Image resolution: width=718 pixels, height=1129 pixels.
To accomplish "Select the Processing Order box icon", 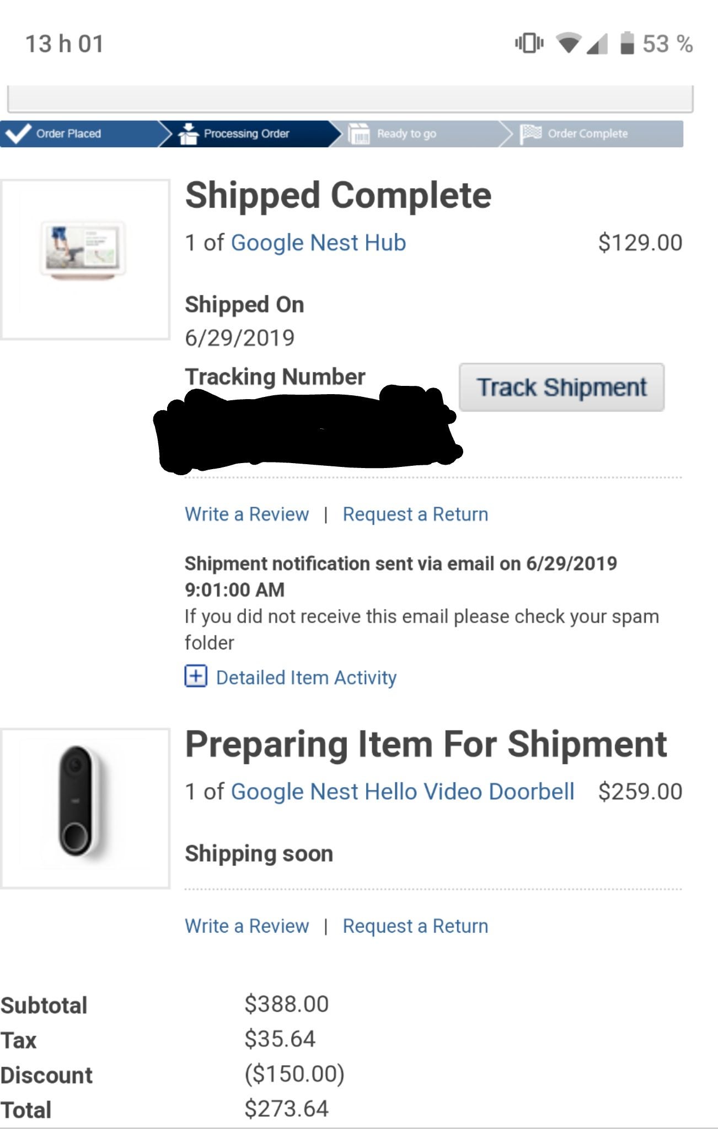I will pos(188,133).
